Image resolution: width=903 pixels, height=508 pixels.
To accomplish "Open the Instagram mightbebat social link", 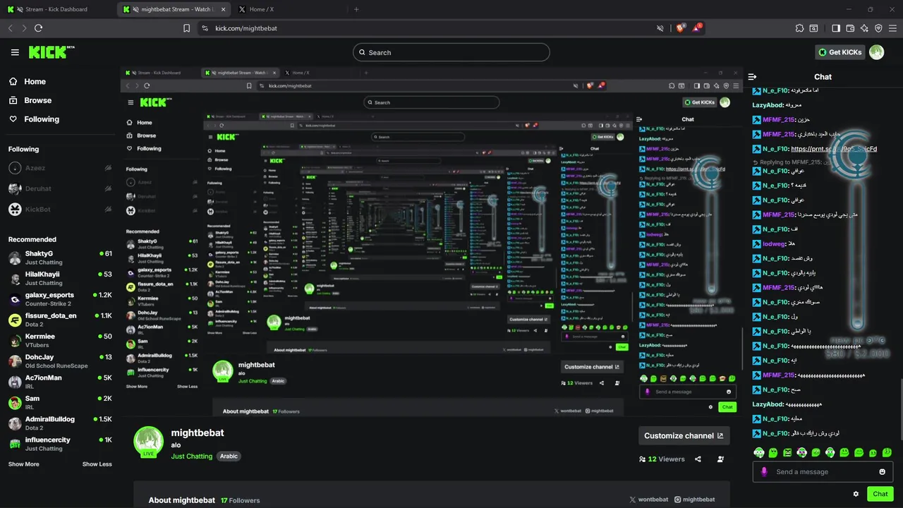I will pos(694,500).
